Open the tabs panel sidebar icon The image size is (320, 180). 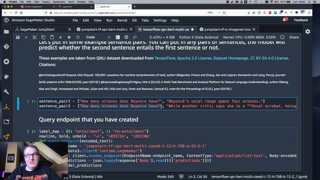point(6,122)
